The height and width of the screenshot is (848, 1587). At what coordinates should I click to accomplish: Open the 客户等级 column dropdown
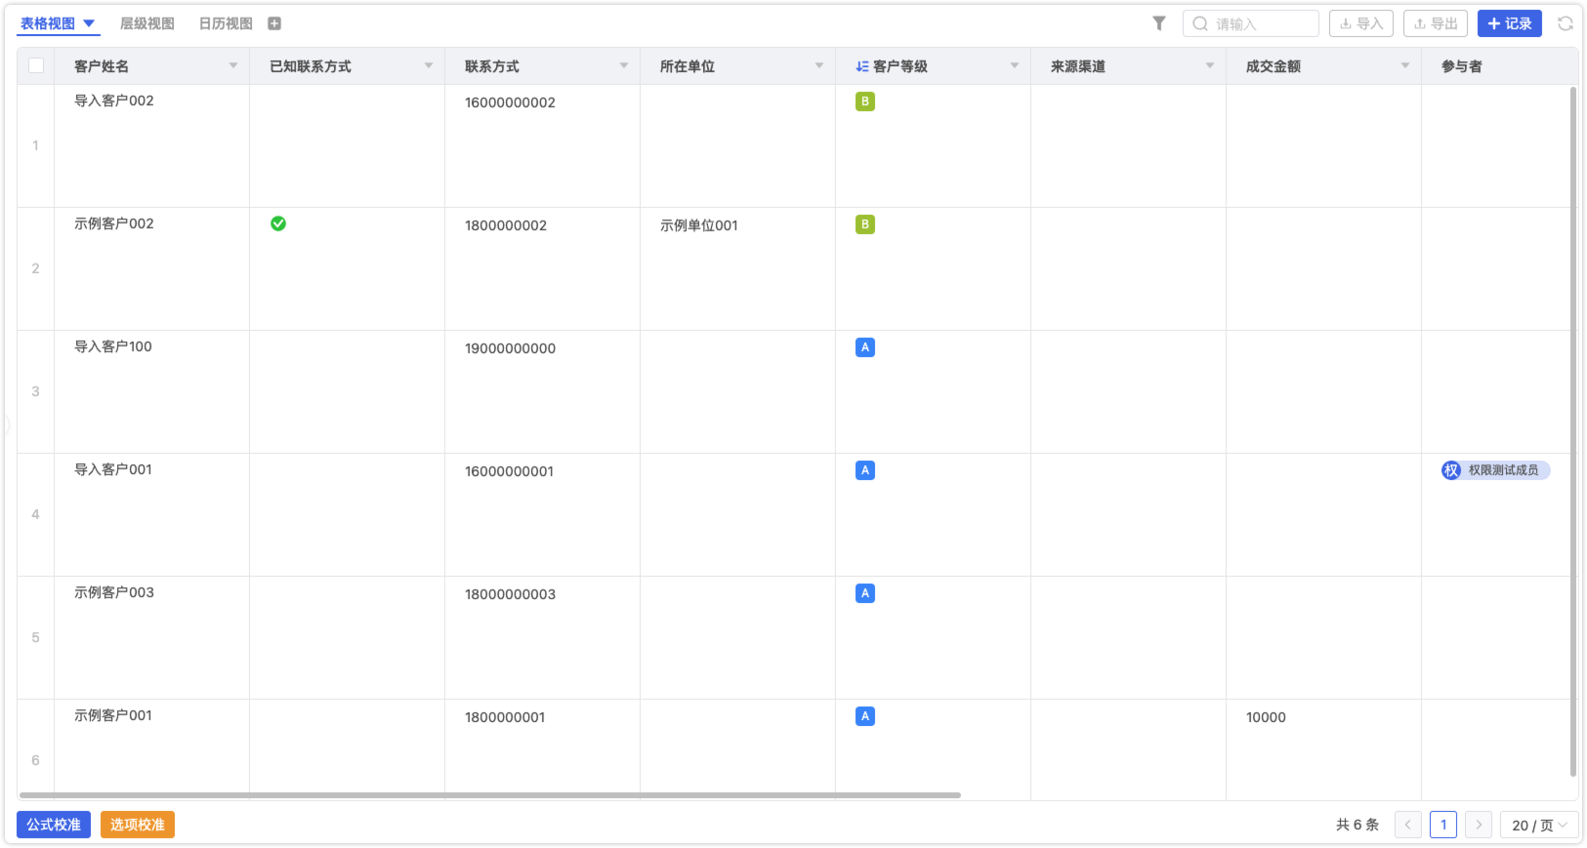[x=1015, y=66]
